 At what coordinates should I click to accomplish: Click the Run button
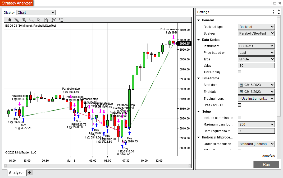(266, 165)
